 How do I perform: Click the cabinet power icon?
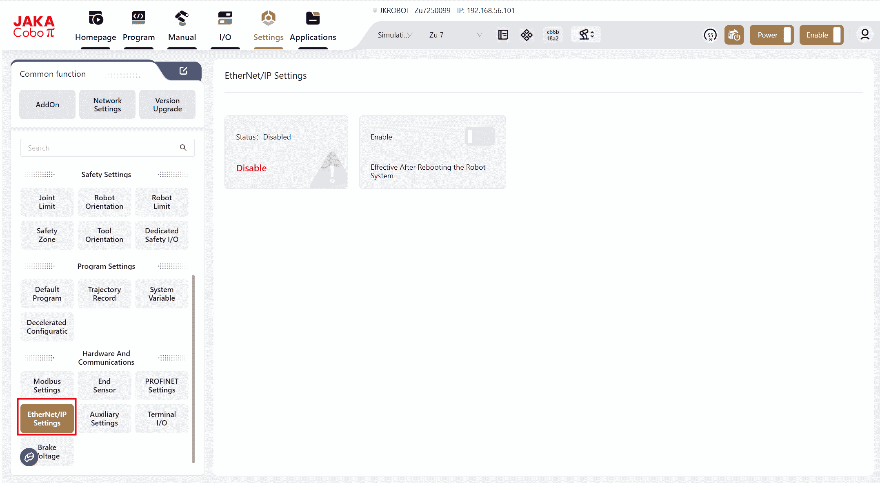click(734, 35)
